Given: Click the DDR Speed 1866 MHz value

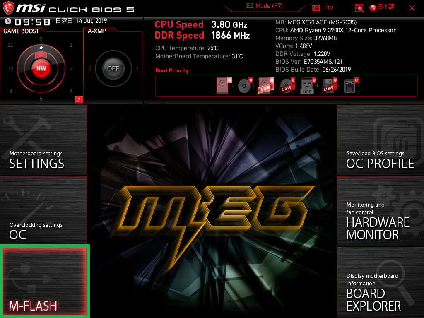Looking at the screenshot, I should pos(230,36).
